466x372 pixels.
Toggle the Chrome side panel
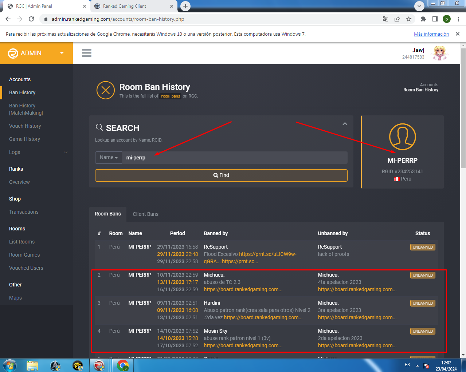coord(435,19)
